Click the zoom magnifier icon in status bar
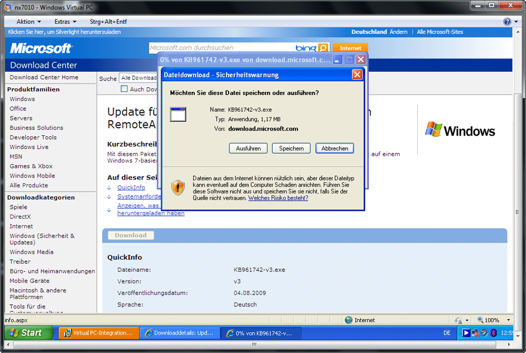 [x=480, y=320]
